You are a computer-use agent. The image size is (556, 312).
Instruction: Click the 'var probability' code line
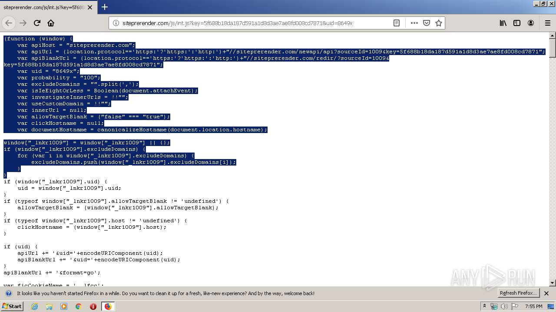[x=59, y=78]
